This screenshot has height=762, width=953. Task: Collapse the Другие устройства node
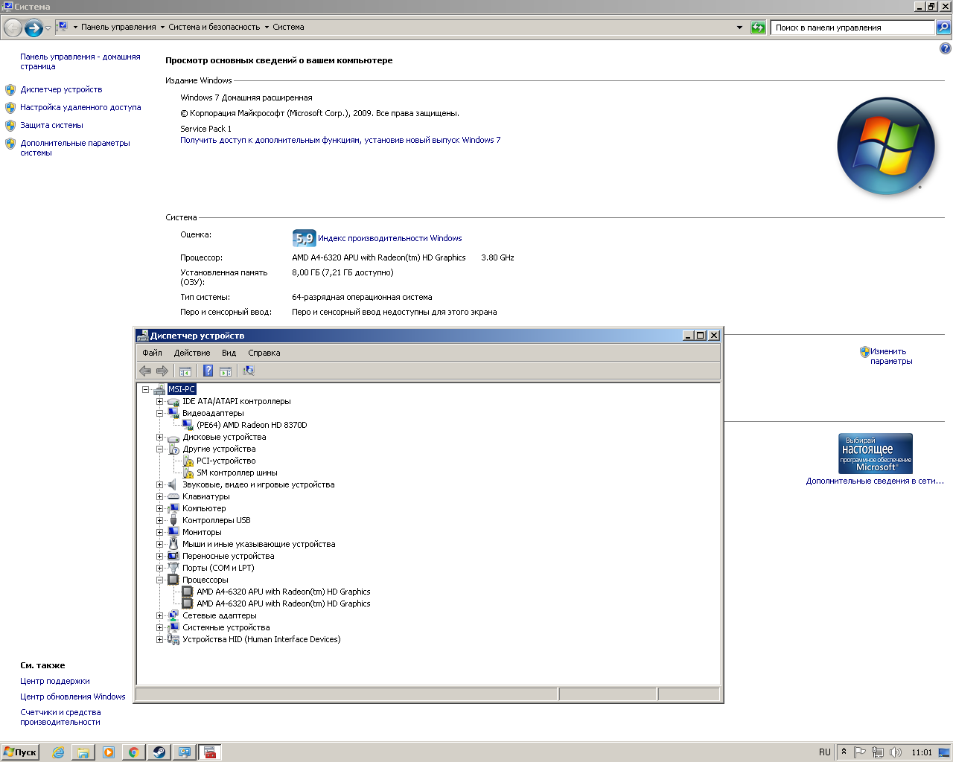pos(159,449)
